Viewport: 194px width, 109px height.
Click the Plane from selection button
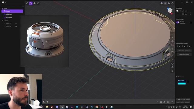184,51
